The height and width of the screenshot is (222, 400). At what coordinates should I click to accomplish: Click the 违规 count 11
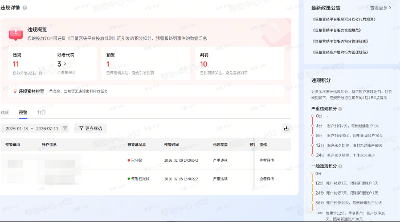[x=16, y=64]
